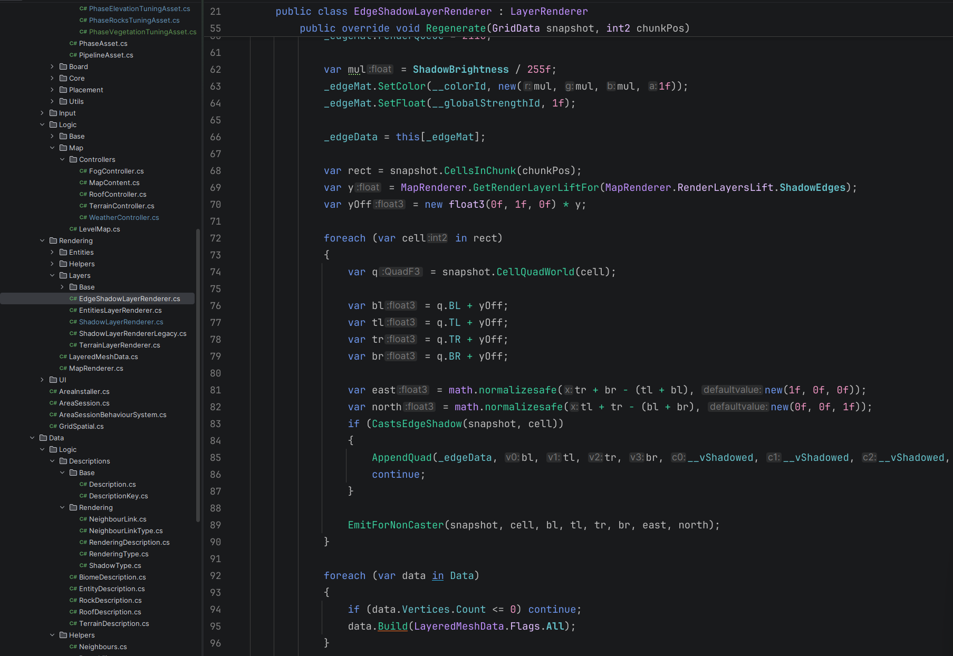The image size is (953, 656).
Task: Click the C# icon of TerrainLayerRenderer.cs
Action: [73, 345]
